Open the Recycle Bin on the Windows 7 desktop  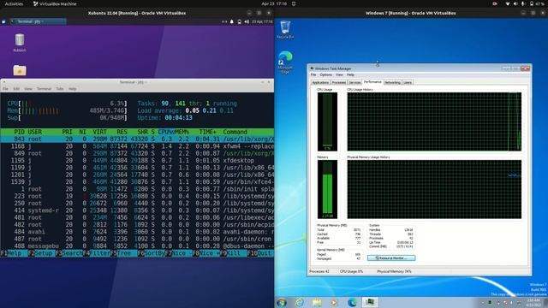pos(285,29)
